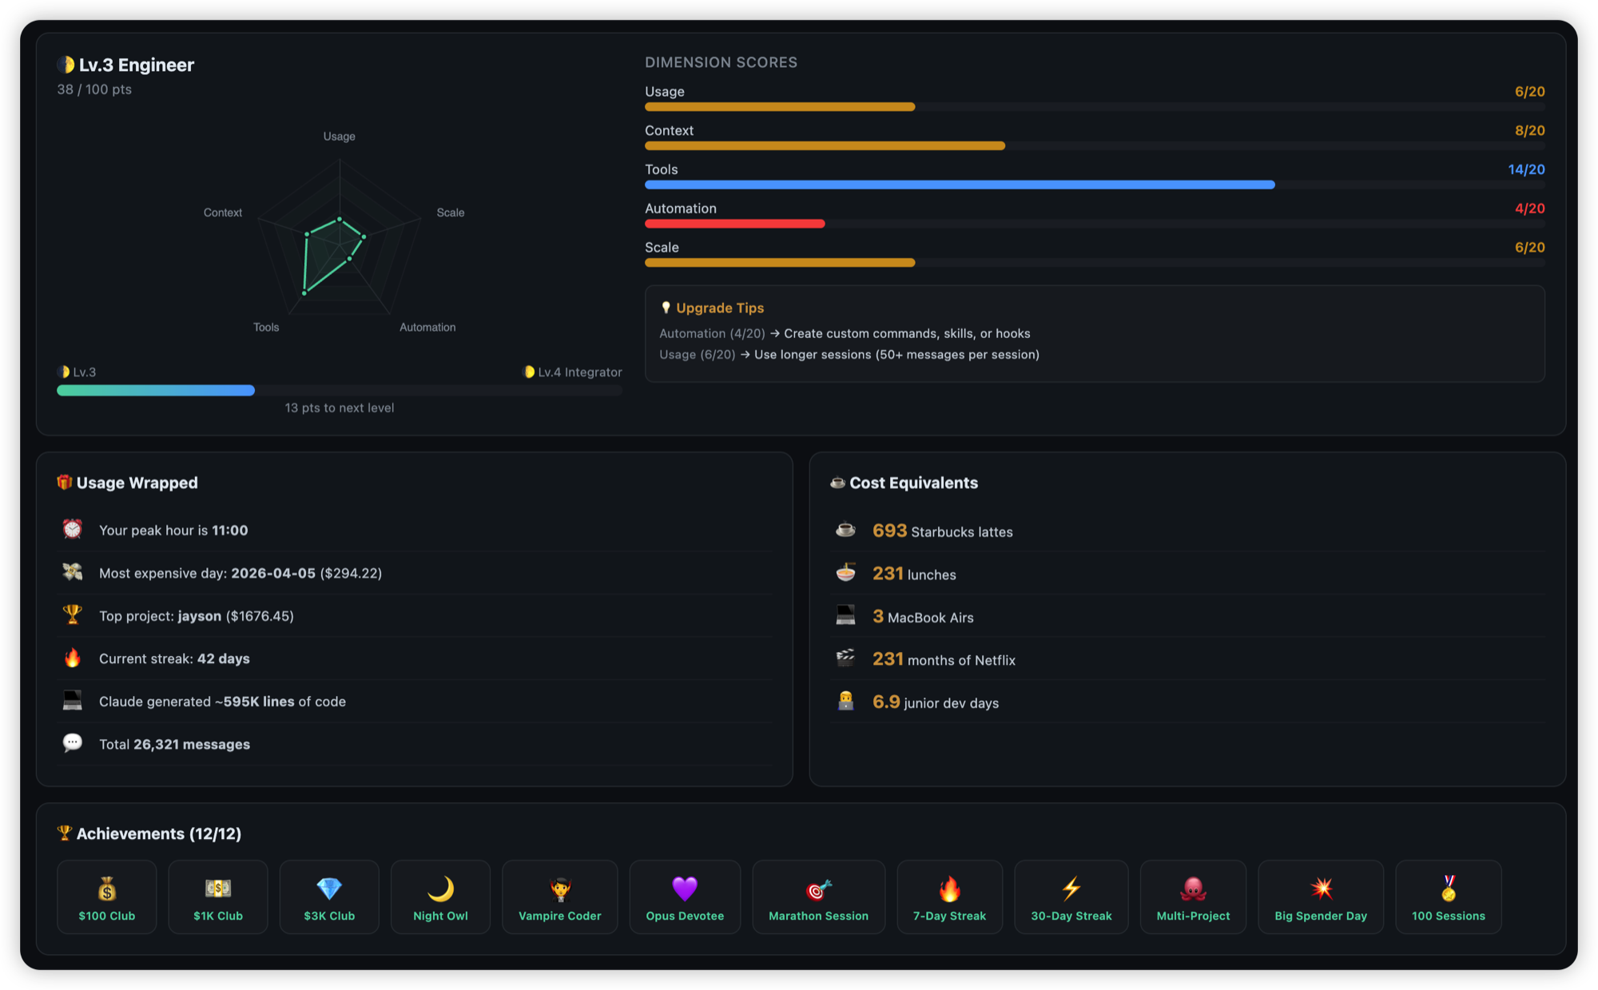Image resolution: width=1598 pixels, height=990 pixels.
Task: Select the $100 Club achievement label
Action: click(107, 916)
